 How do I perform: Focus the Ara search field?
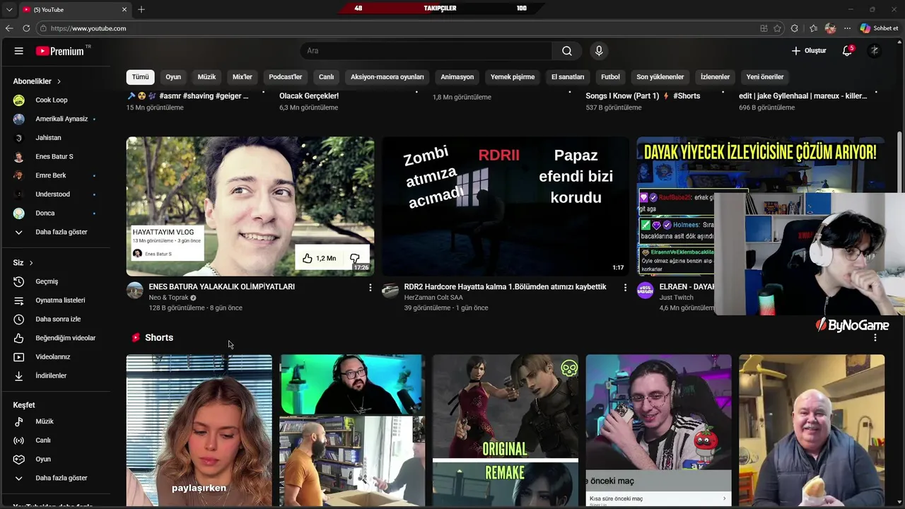tap(426, 51)
